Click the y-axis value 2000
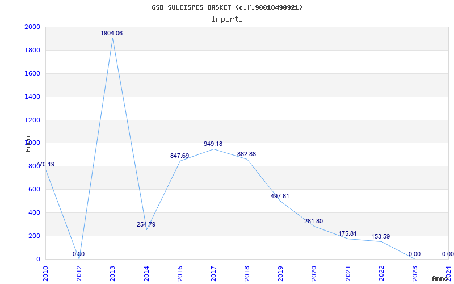This screenshot has height=284, width=454. pyautogui.click(x=32, y=27)
